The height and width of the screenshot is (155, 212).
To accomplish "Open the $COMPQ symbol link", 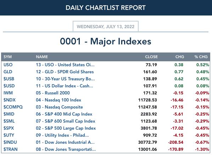I will click(x=13, y=107).
